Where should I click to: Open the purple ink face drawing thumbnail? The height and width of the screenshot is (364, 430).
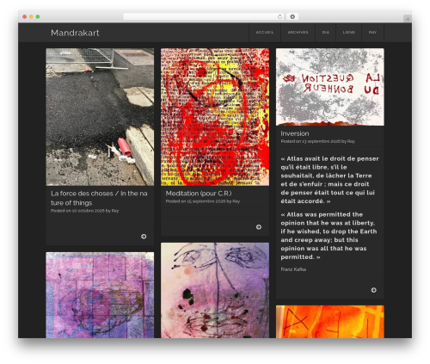[215, 290]
